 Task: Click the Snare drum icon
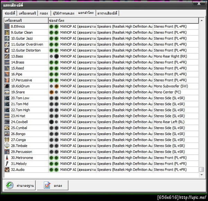tap(7, 92)
